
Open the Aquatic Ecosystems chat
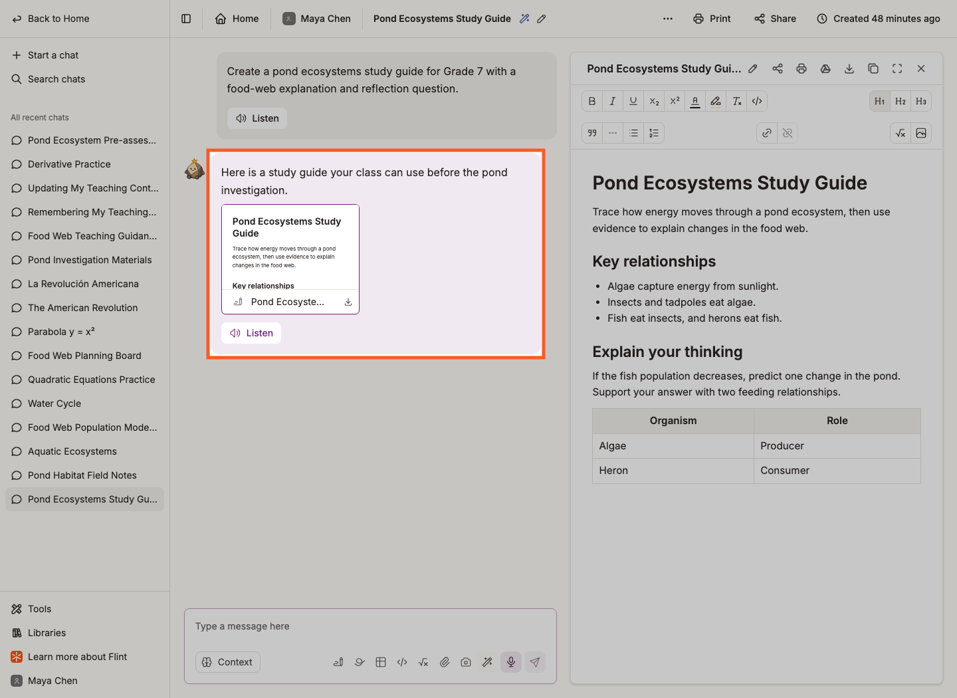point(84,451)
